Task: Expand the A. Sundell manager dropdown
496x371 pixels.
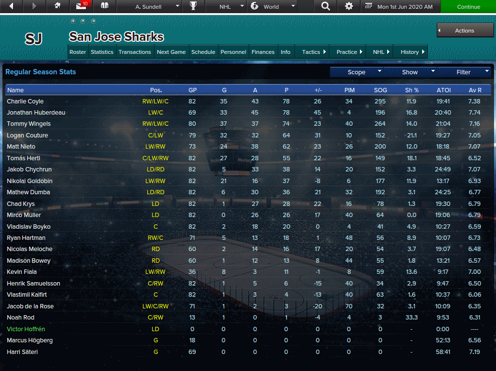Action: (177, 6)
